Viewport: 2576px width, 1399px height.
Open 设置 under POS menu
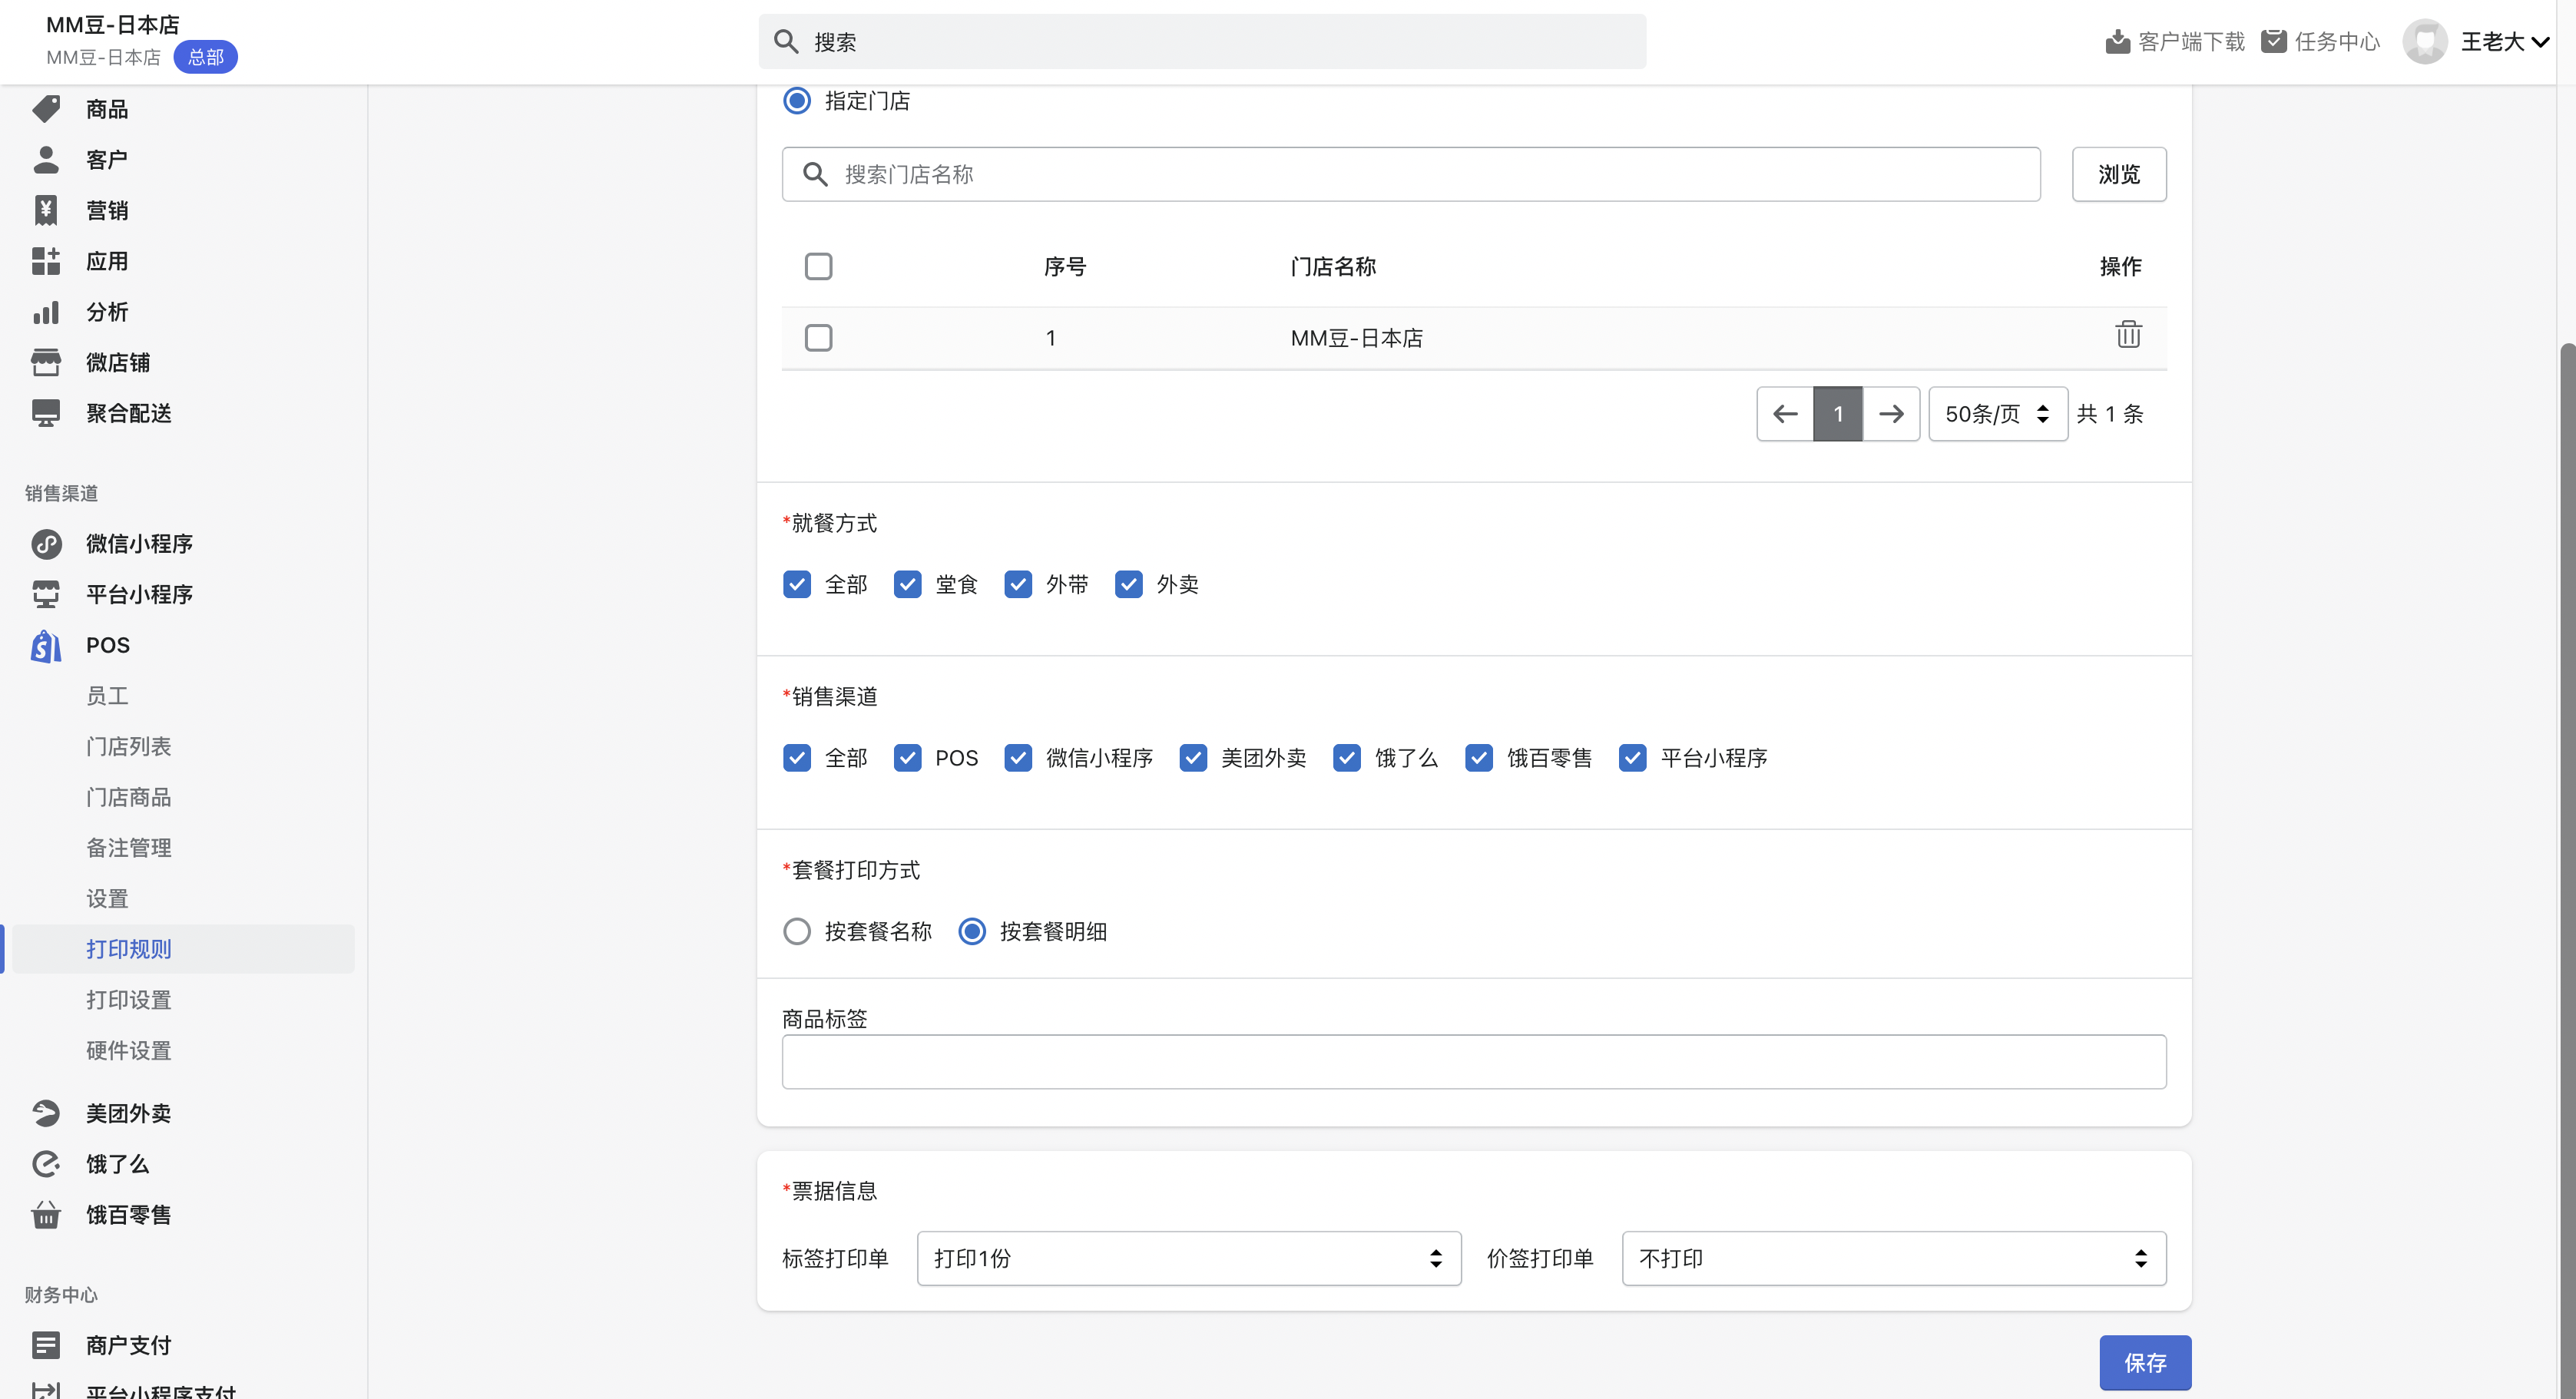[x=107, y=899]
